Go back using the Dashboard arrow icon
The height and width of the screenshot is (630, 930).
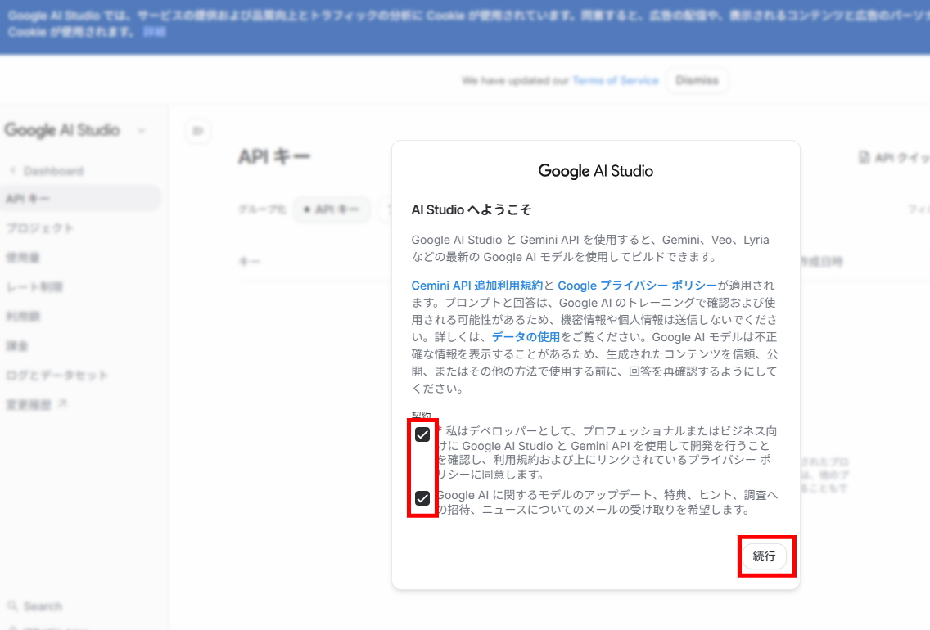12,171
